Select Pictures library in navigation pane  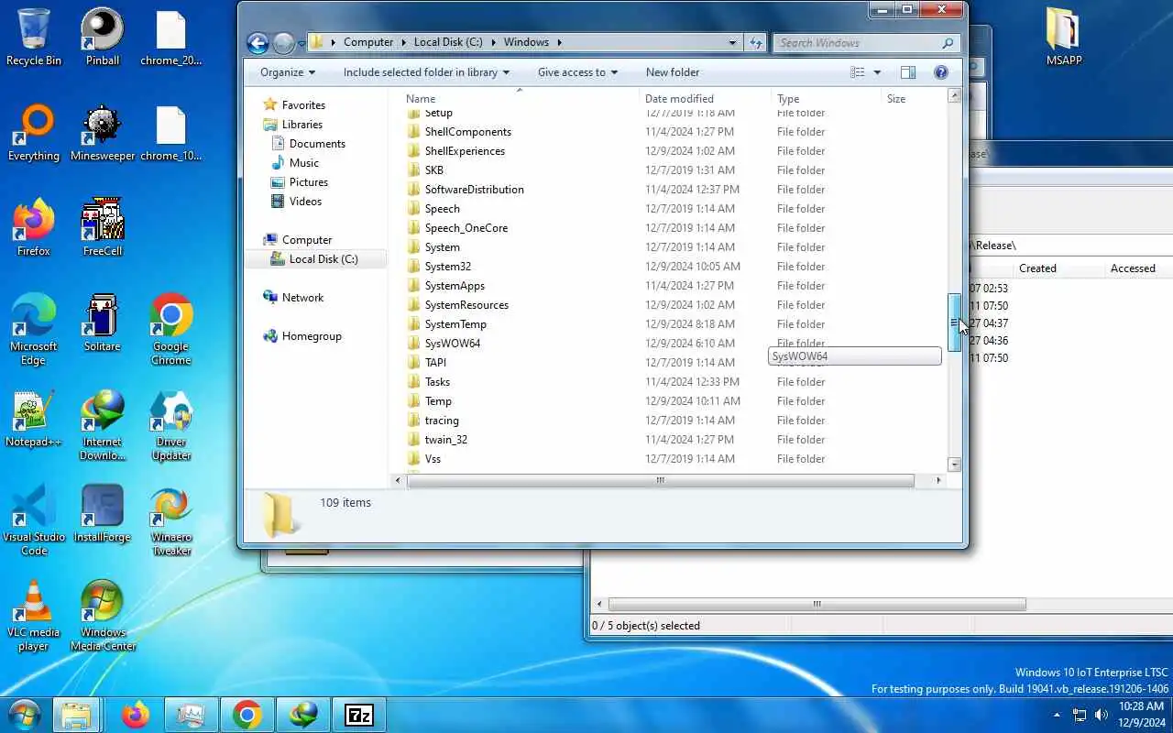pos(309,182)
